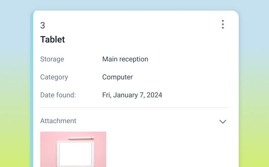Click the "Storage" field label
Screen dimensions: 269x167
point(52,59)
